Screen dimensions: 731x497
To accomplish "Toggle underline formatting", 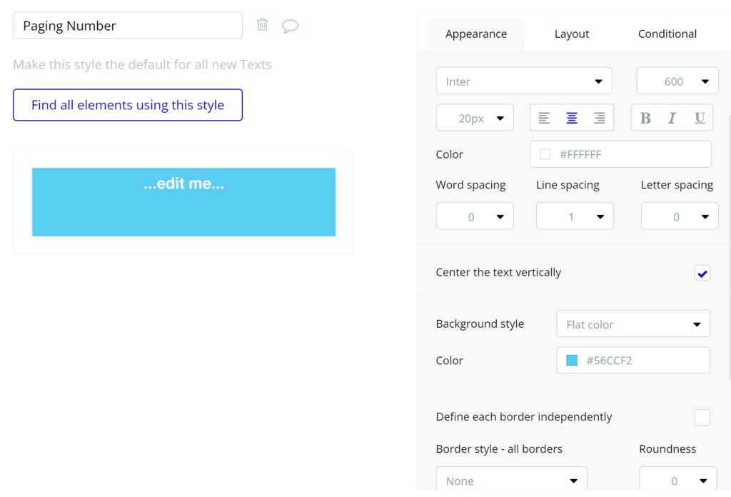I will [x=700, y=118].
